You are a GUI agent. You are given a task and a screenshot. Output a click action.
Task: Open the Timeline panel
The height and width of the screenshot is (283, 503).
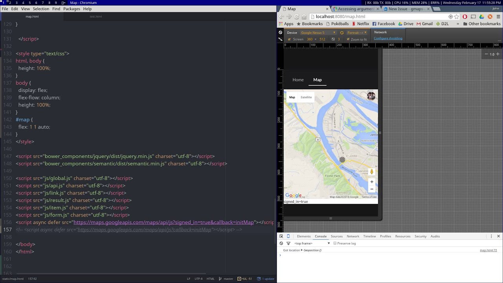(369, 236)
